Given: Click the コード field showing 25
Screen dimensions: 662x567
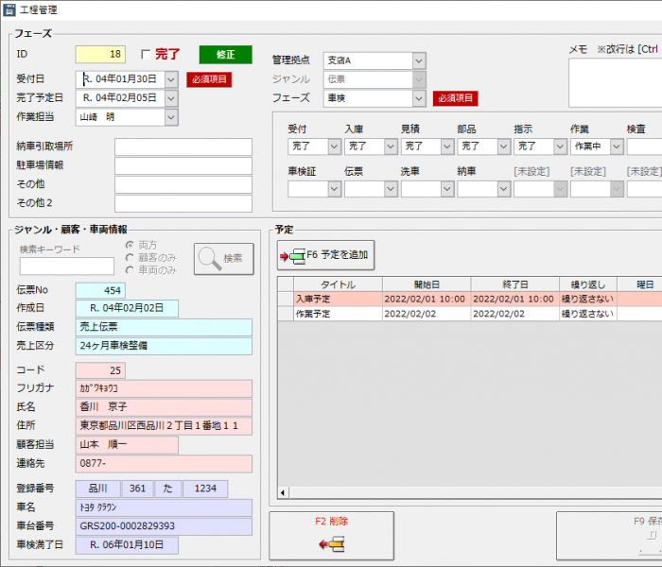Looking at the screenshot, I should 100,370.
